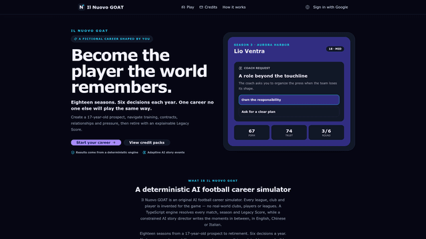The height and width of the screenshot is (239, 426).
Task: Click the Start your career button
Action: (96, 143)
